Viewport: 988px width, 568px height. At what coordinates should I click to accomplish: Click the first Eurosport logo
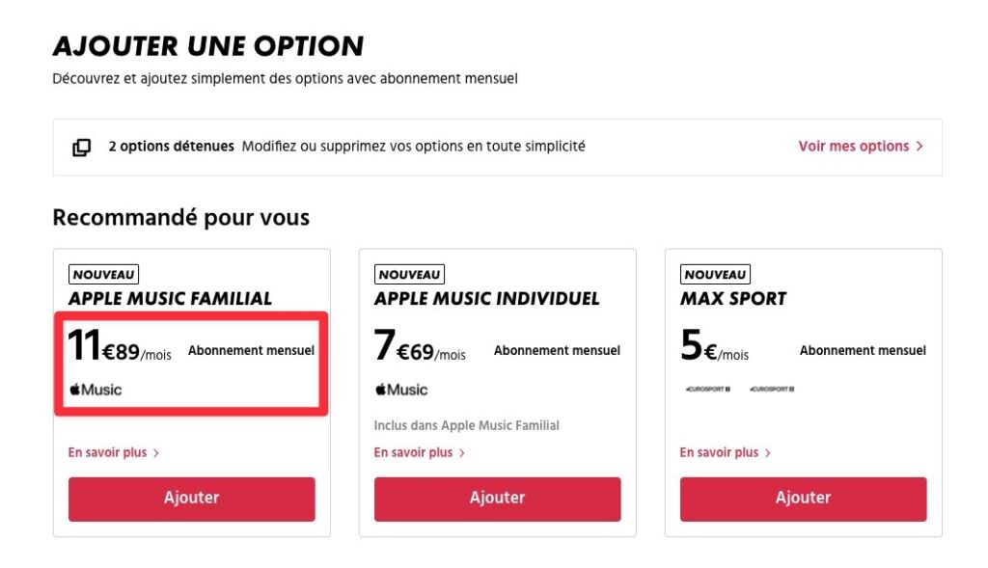pos(706,390)
